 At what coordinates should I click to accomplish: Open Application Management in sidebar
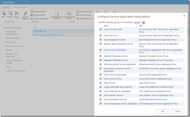point(12,33)
